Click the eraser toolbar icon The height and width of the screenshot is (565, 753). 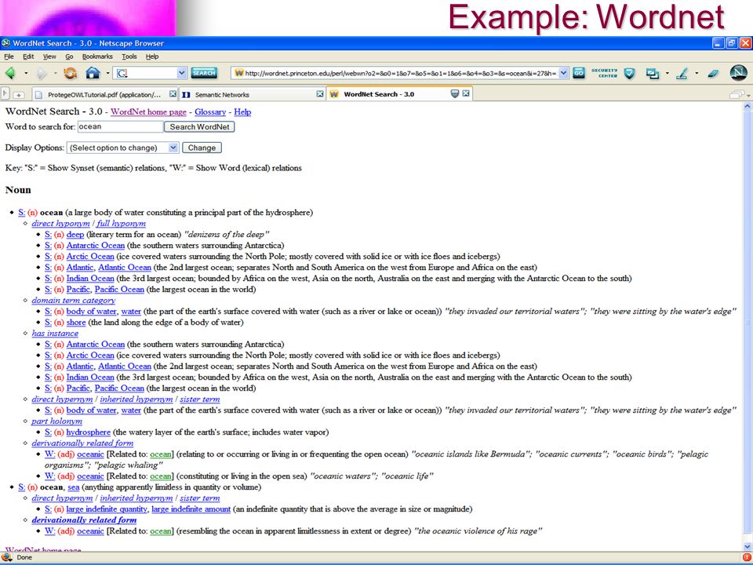click(x=713, y=73)
